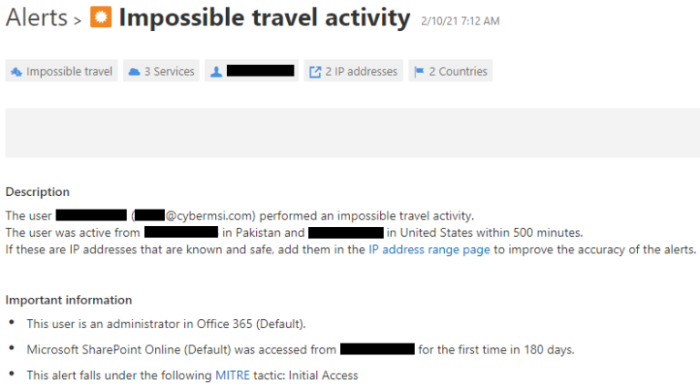Screen dimensions: 700x391
Task: Open the IP address range page link
Action: point(428,249)
